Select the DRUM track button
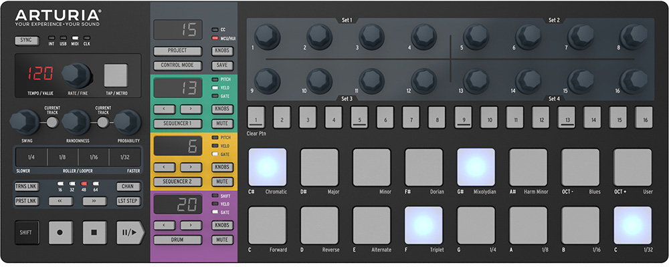This screenshot has width=669, height=267. point(177,240)
